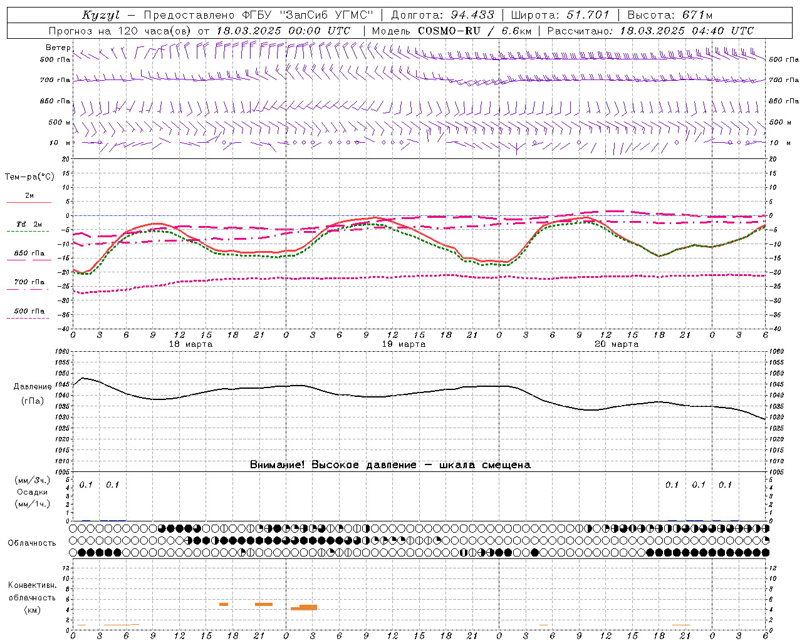Select '(км)' unit under convective cloudiness label
The image size is (802, 641).
coord(33,610)
